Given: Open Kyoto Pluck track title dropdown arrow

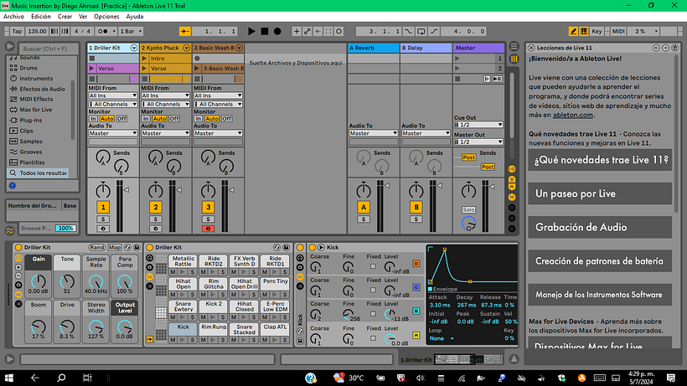Looking at the screenshot, I should 186,48.
